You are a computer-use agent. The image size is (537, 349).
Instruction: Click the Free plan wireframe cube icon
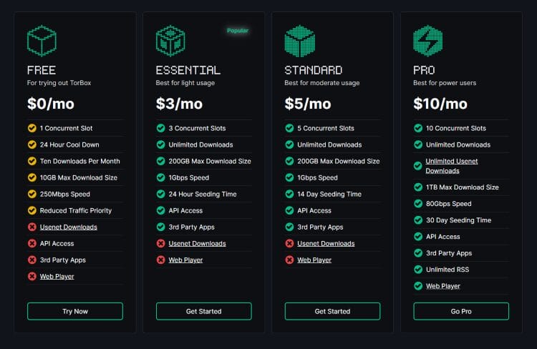[x=42, y=41]
